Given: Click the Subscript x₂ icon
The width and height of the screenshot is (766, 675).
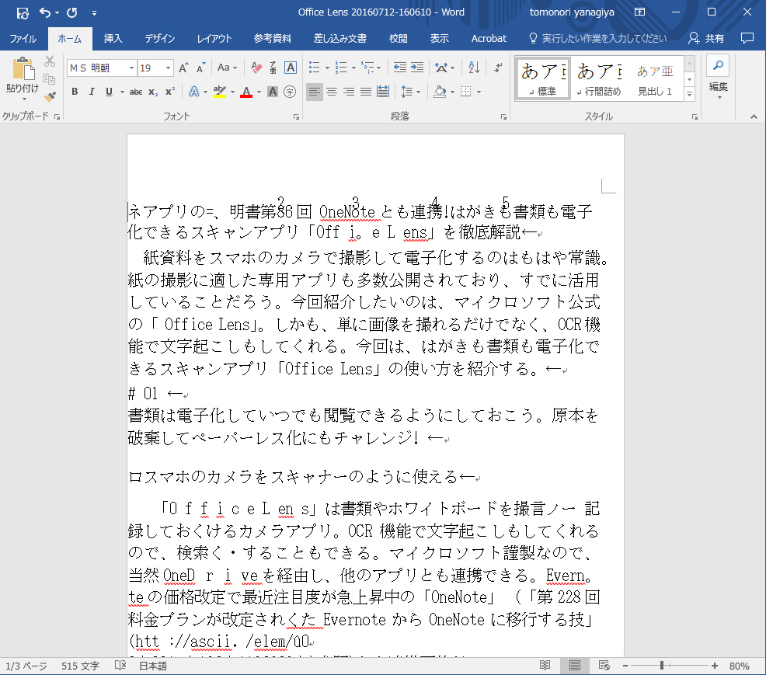Looking at the screenshot, I should (x=153, y=92).
